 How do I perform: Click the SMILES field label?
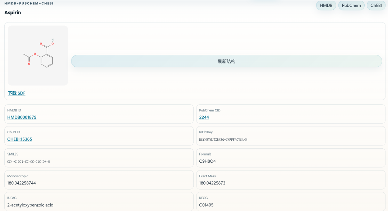[13, 154]
